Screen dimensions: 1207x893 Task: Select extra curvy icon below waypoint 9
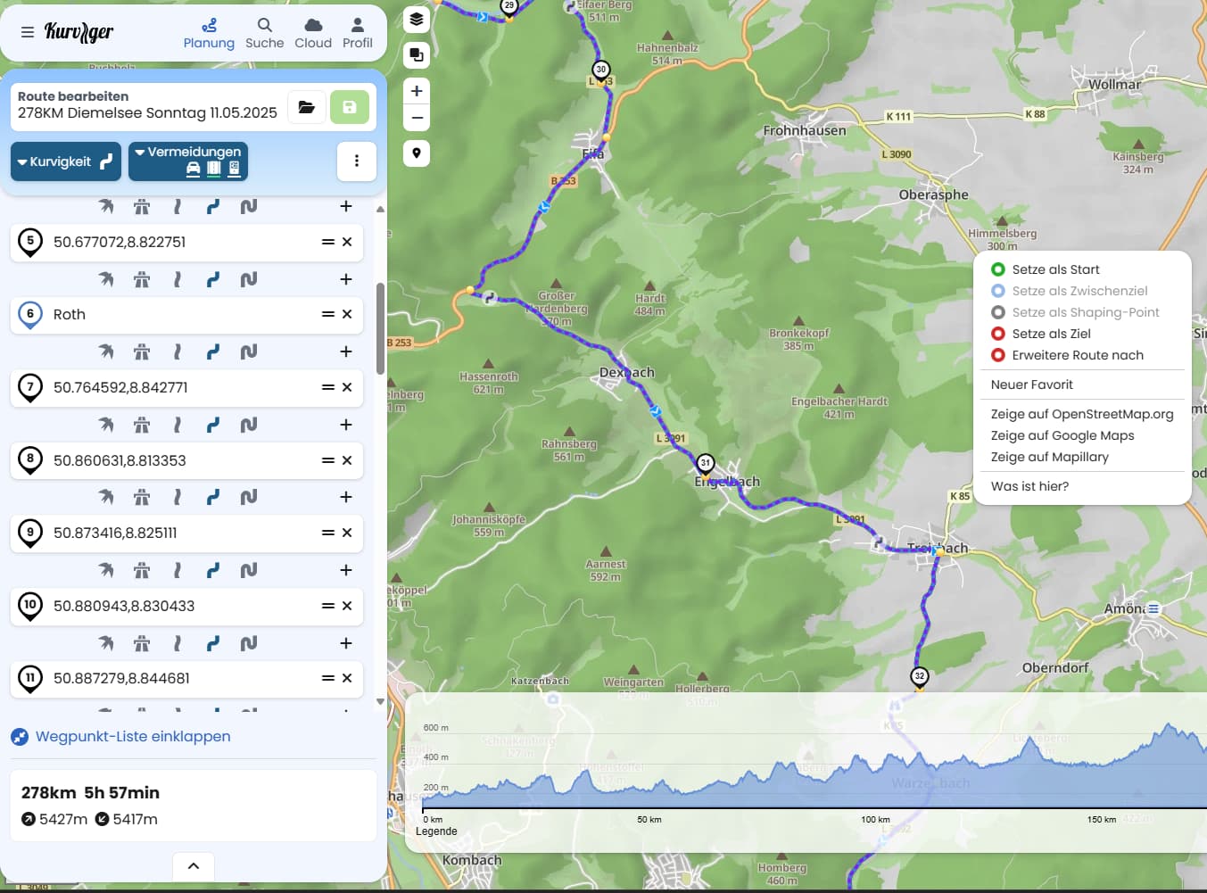pos(249,570)
